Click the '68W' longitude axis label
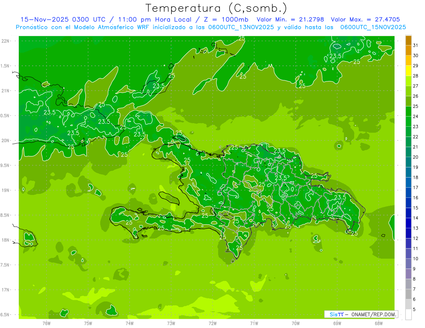The width and height of the screenshot is (425, 328). (379, 323)
